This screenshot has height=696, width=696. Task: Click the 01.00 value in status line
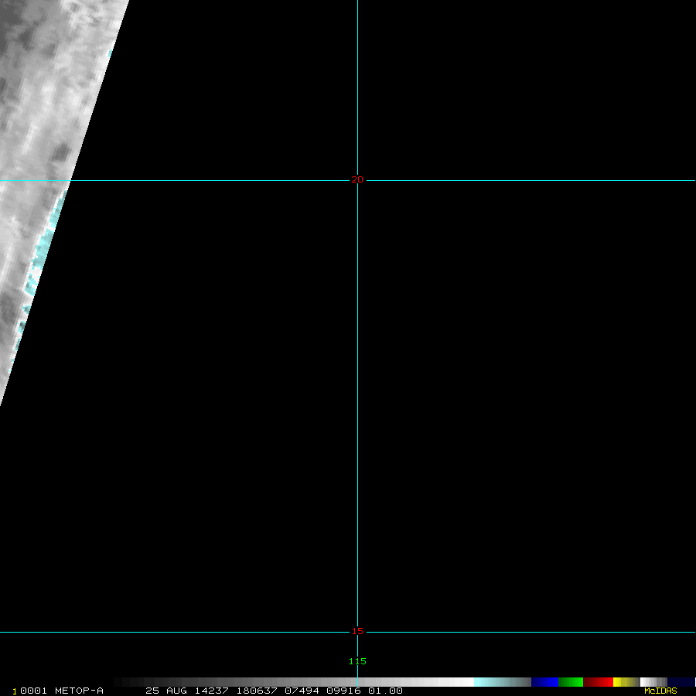(x=385, y=691)
